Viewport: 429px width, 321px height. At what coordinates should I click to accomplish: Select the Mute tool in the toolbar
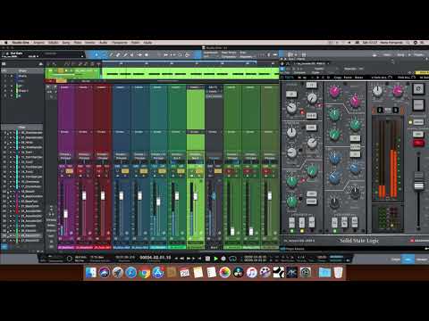(132, 55)
